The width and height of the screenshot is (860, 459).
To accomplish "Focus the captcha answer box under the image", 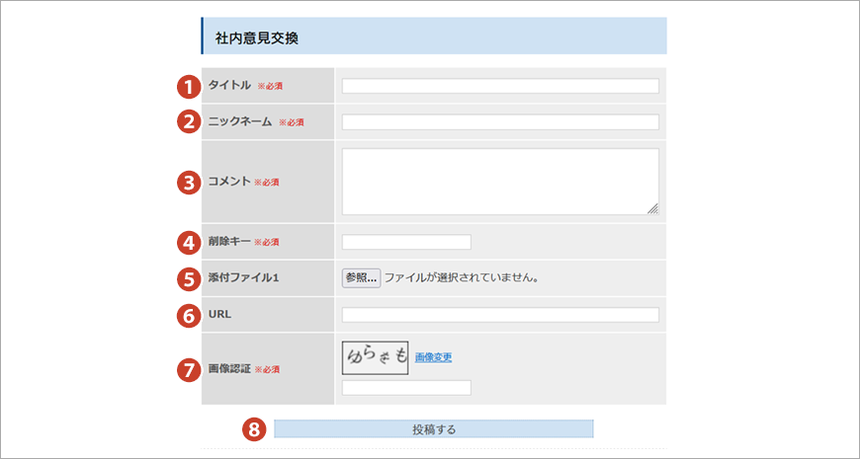I will tap(406, 388).
